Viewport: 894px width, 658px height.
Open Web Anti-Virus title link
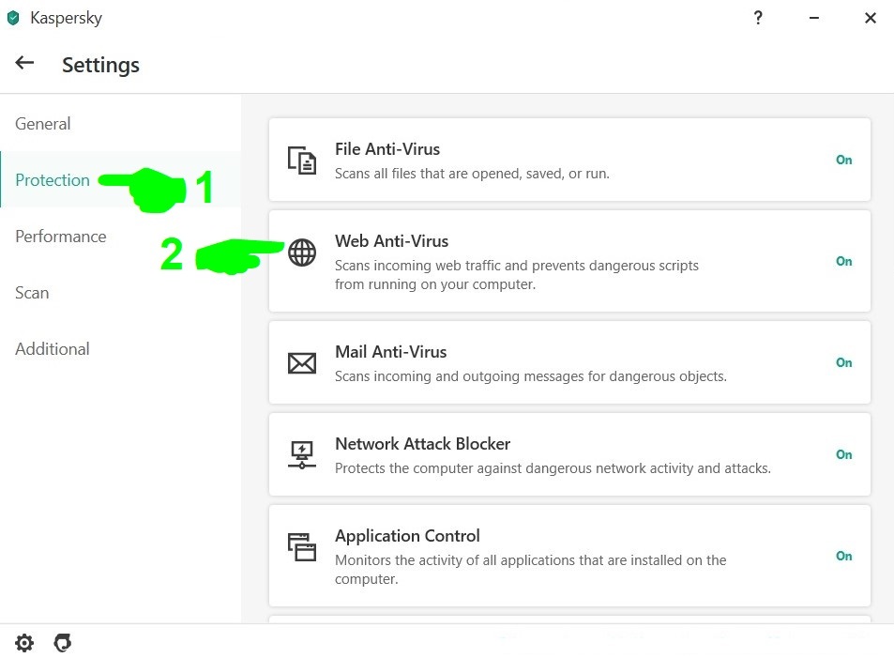[x=392, y=241]
